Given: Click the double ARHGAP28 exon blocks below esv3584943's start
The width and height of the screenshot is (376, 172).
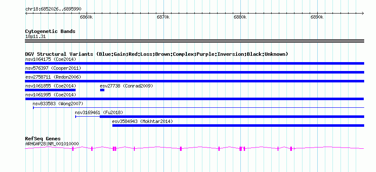Looking at the screenshot, I should (114, 149).
